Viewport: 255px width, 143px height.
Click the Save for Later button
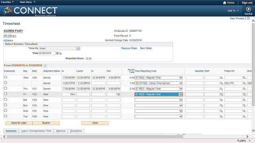(19, 123)
